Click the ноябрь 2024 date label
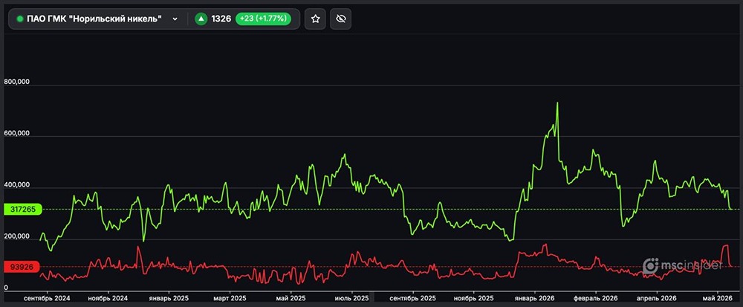743x307 pixels. [x=108, y=299]
